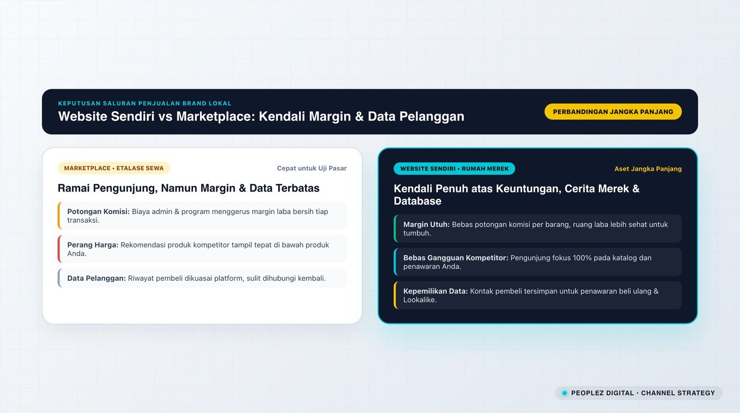
Task: Click the WEBSITE SENDIRI • RUMAH MEREK tag
Action: tap(454, 169)
